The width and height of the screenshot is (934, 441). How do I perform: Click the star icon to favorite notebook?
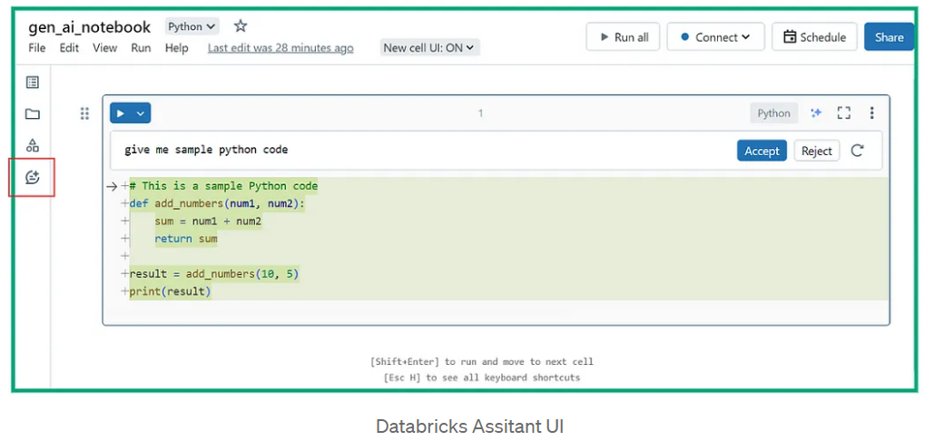(x=241, y=26)
